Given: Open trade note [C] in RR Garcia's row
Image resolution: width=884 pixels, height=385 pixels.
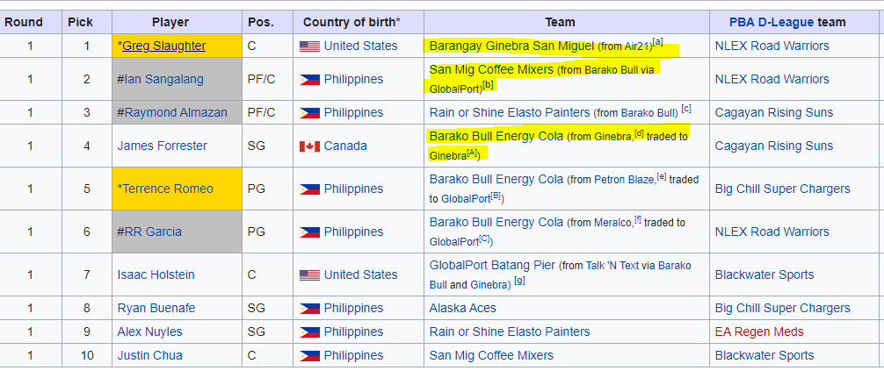Looking at the screenshot, I should pos(485,237).
